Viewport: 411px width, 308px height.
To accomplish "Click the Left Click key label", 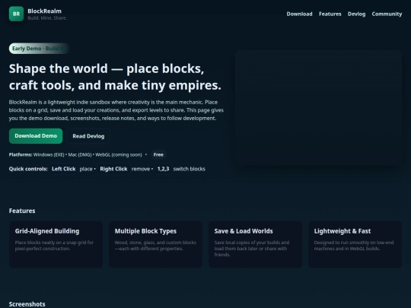I will pyautogui.click(x=64, y=169).
